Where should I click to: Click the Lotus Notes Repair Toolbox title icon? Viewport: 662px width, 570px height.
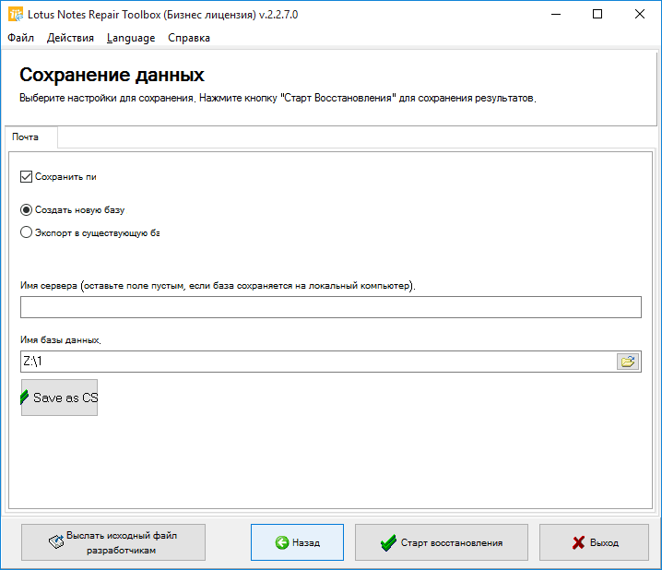[x=16, y=15]
